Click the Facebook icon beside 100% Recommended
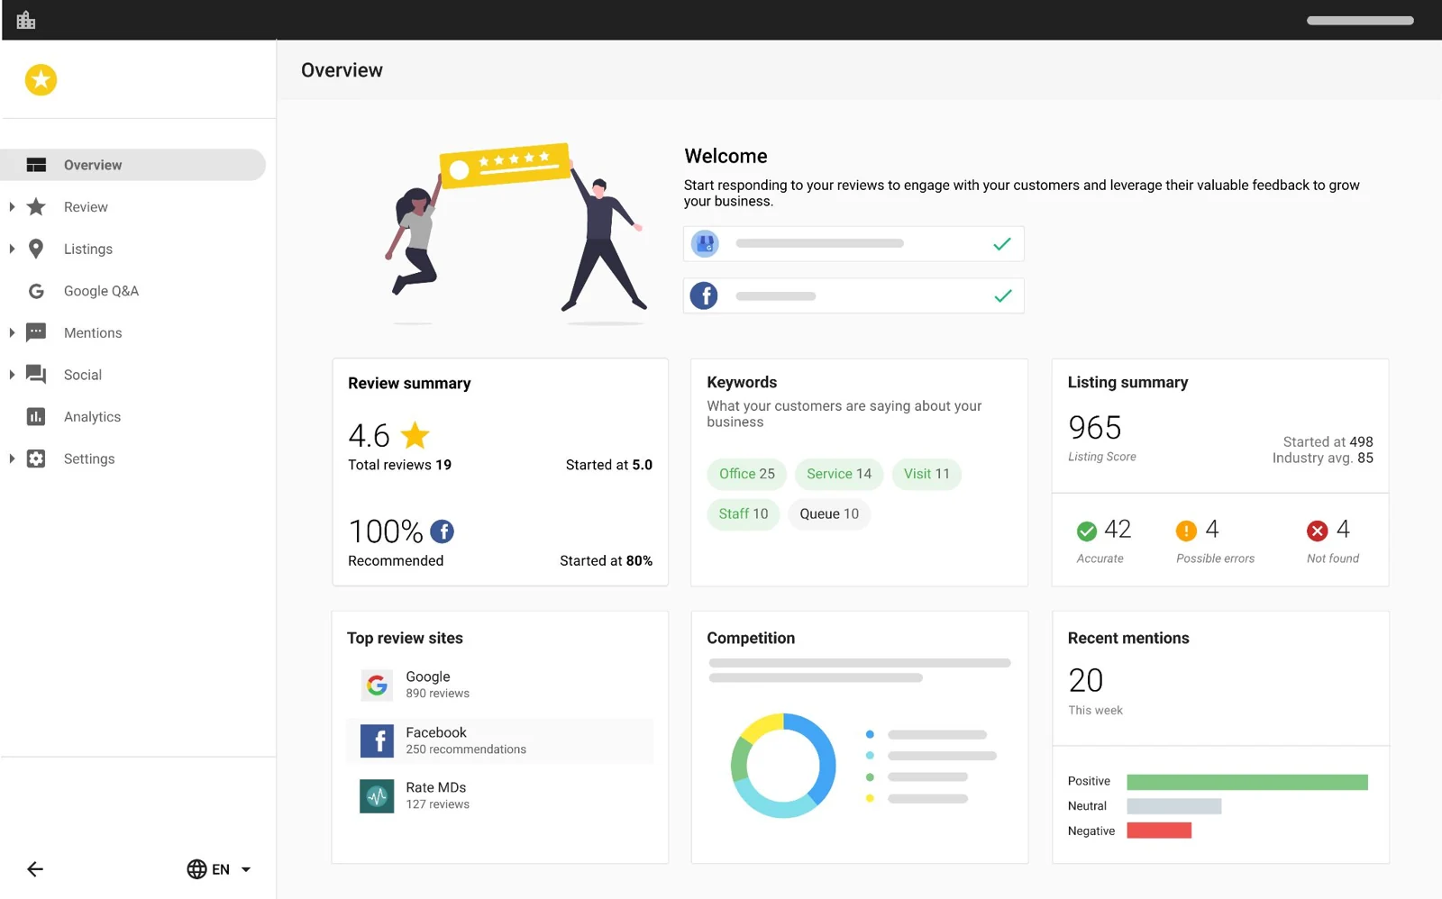 tap(442, 531)
